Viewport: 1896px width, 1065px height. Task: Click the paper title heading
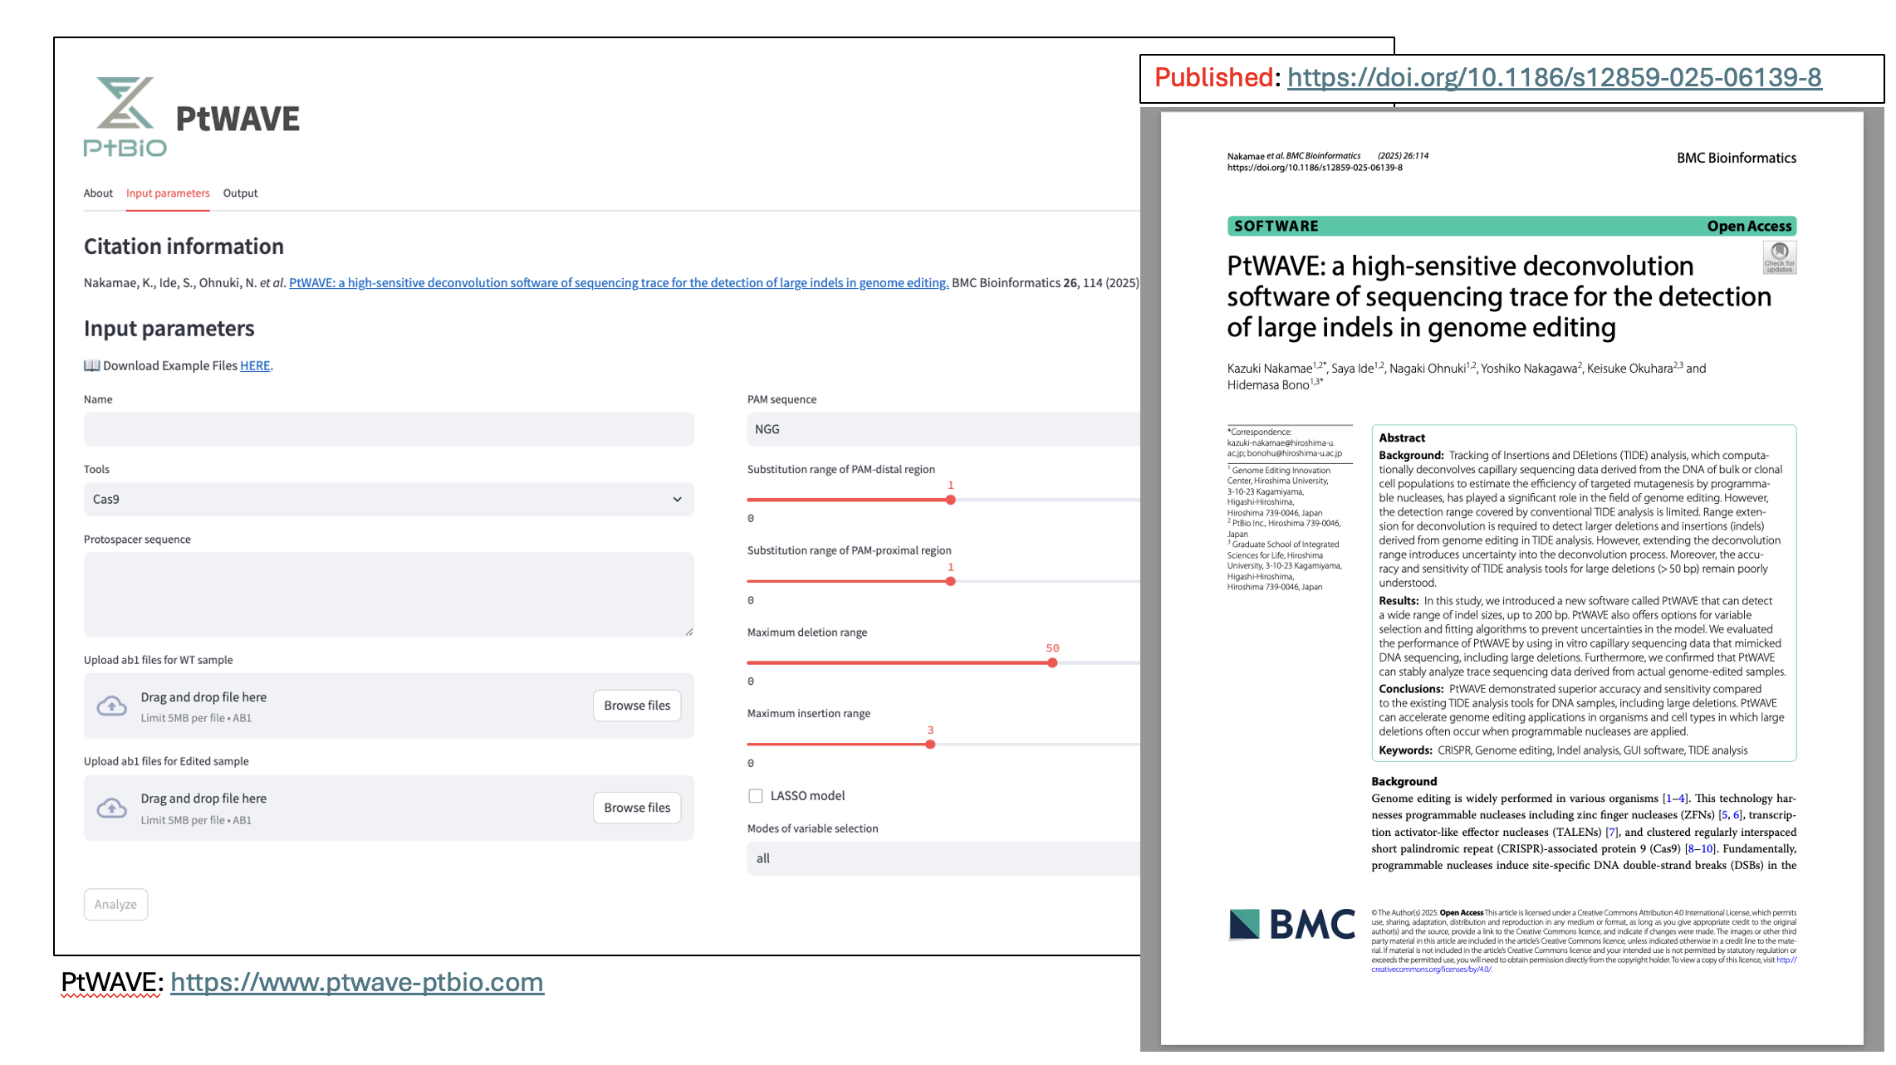[x=1499, y=296]
